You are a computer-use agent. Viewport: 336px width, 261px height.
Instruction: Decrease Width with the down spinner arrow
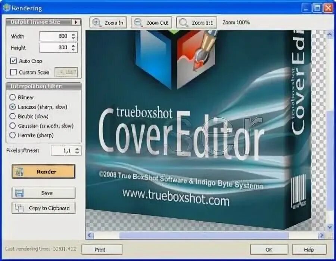click(74, 38)
